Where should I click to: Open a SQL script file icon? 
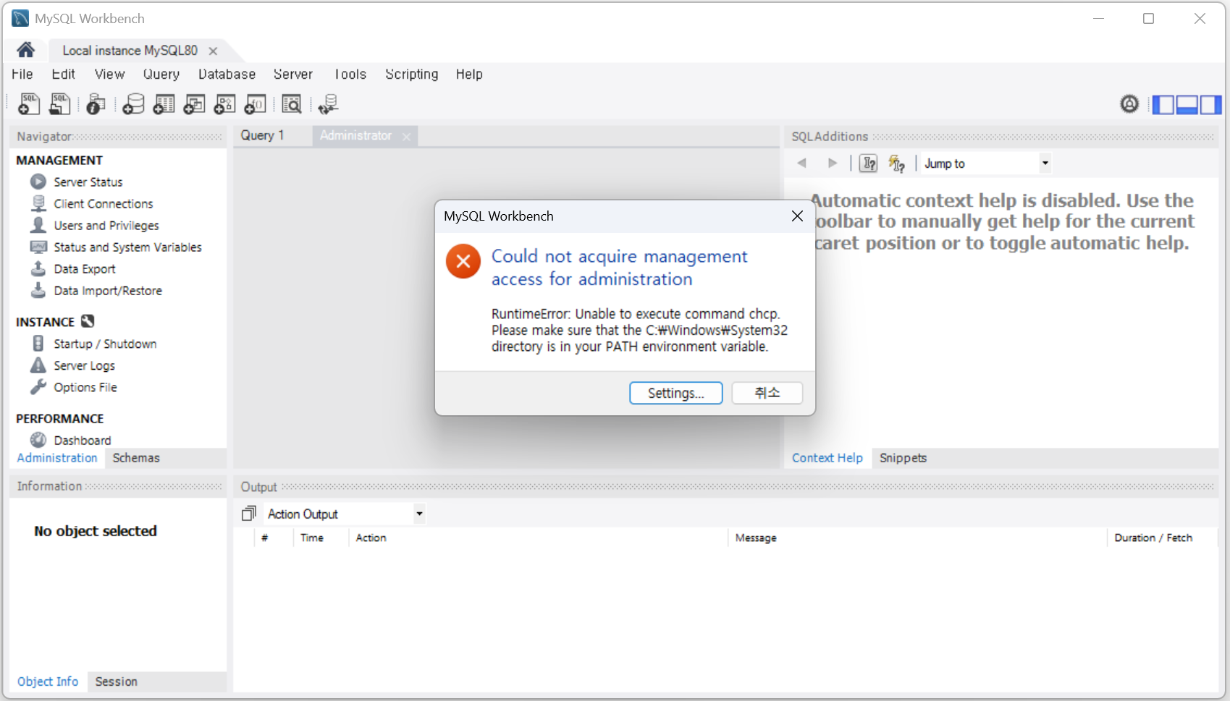tap(60, 104)
